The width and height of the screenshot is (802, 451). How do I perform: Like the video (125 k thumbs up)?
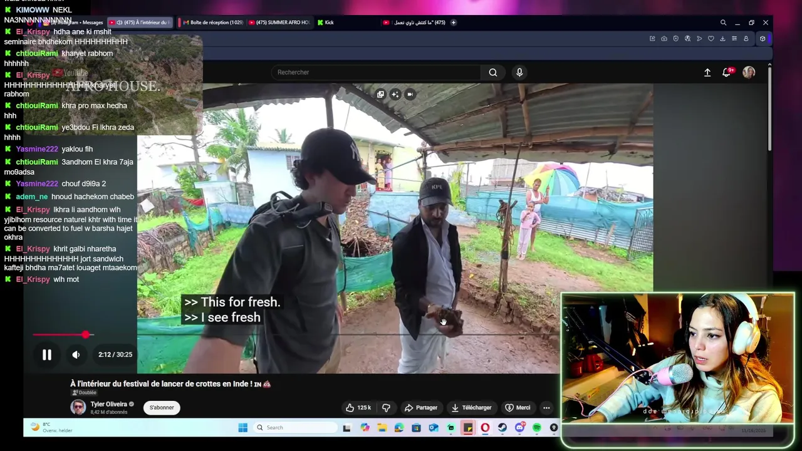click(x=358, y=408)
